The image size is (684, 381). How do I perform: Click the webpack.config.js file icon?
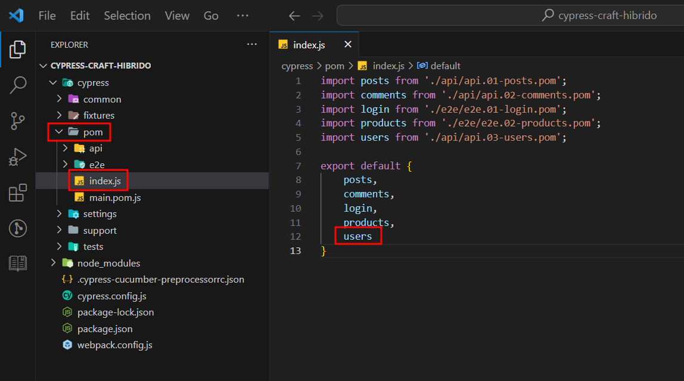tap(67, 345)
